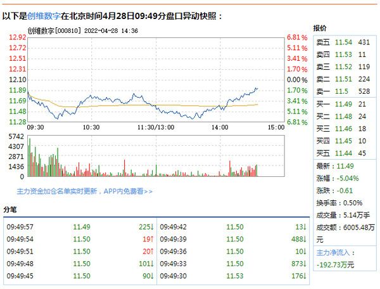Select the 分笔 section heading
The height and width of the screenshot is (289, 380).
pos(10,209)
